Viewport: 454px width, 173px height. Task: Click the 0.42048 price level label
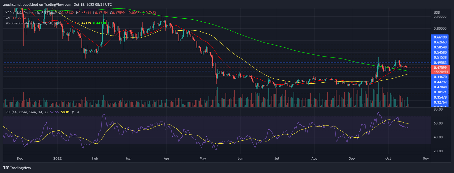pos(440,87)
